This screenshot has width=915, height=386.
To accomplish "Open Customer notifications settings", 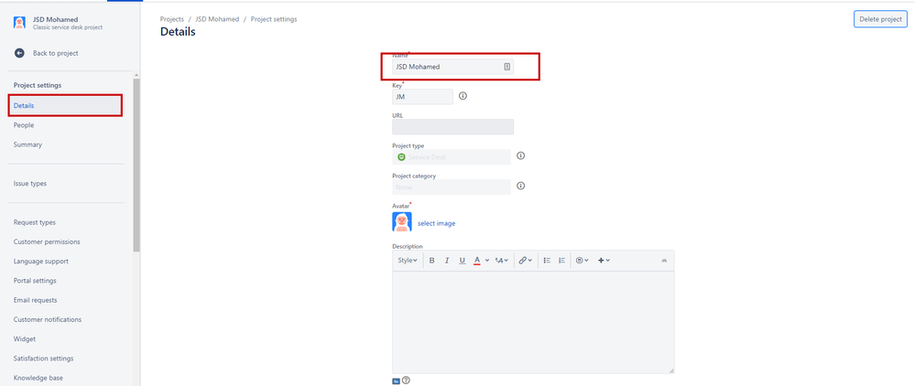I will click(48, 319).
